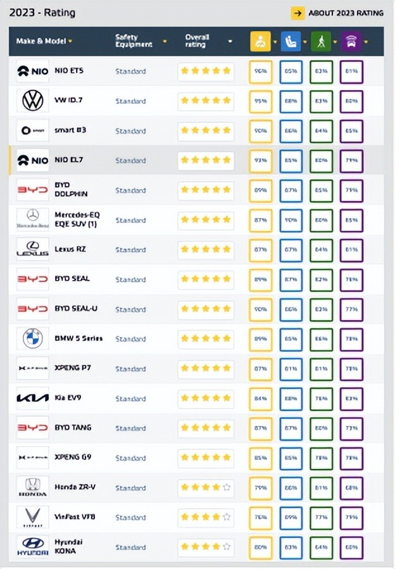Open the Make & Model sort dropdown
Image resolution: width=395 pixels, height=569 pixels.
point(70,41)
